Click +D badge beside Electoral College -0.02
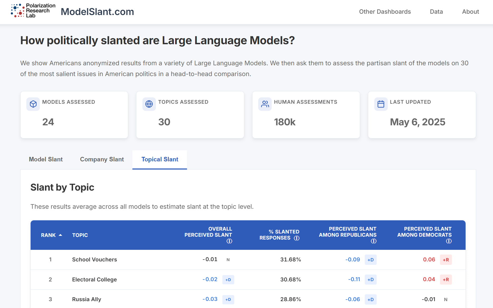Screen dimensions: 493x308 click(228, 280)
